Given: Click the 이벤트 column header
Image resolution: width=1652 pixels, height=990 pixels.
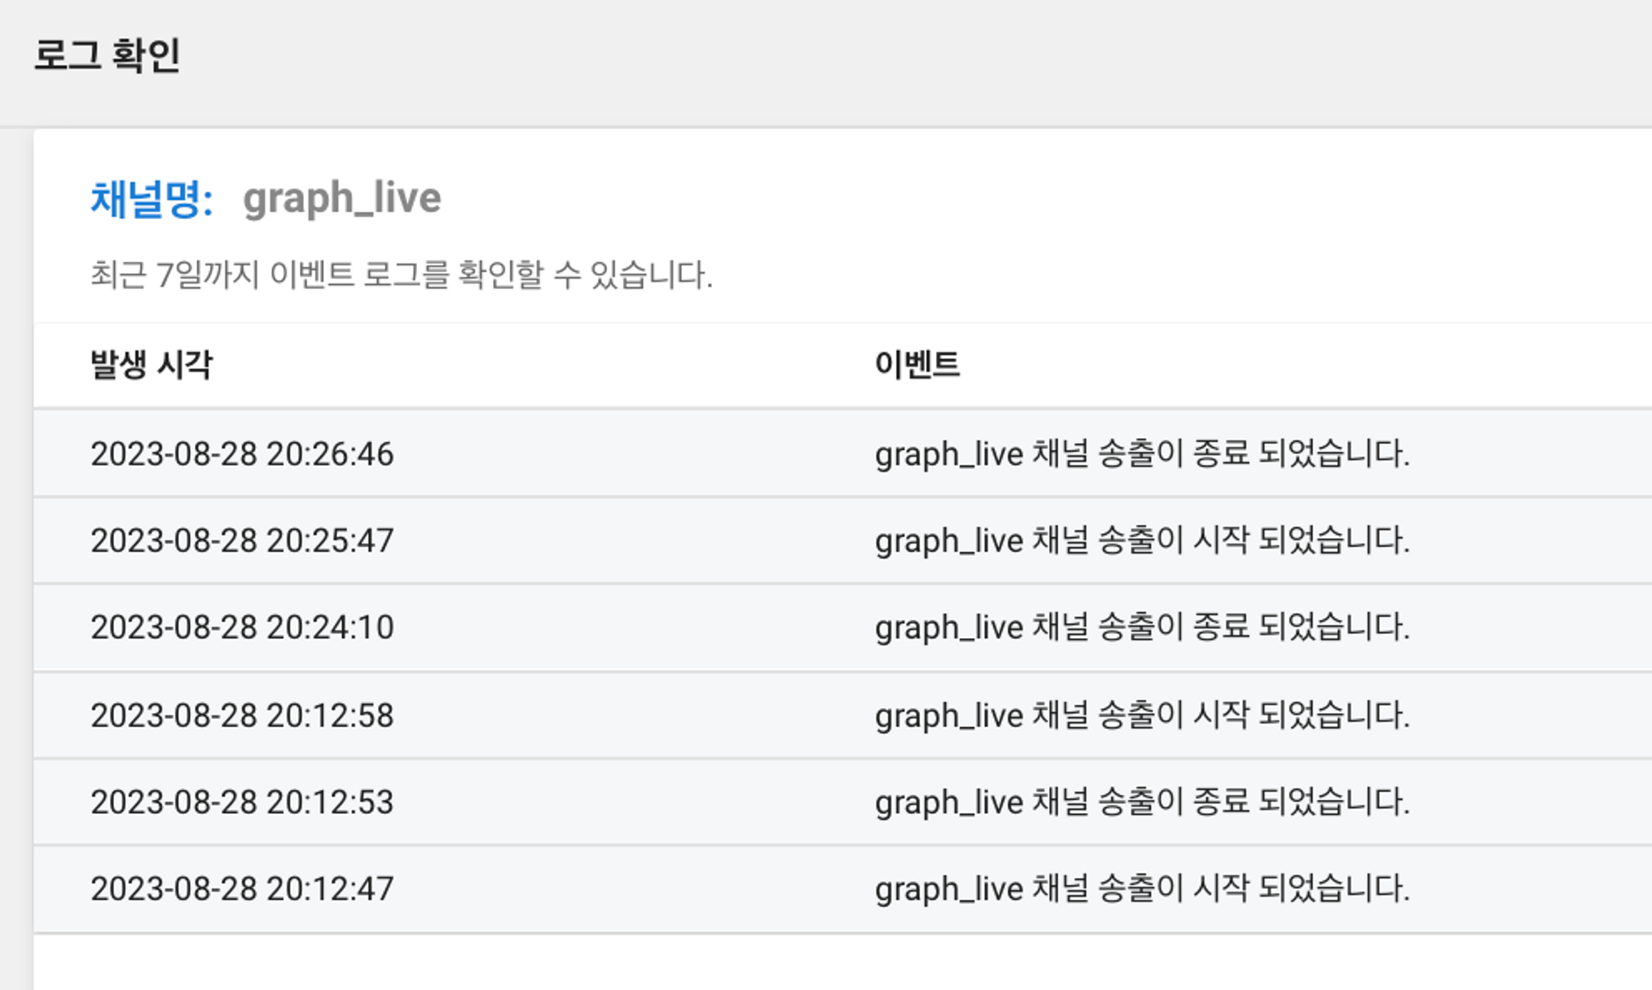Looking at the screenshot, I should click(917, 364).
